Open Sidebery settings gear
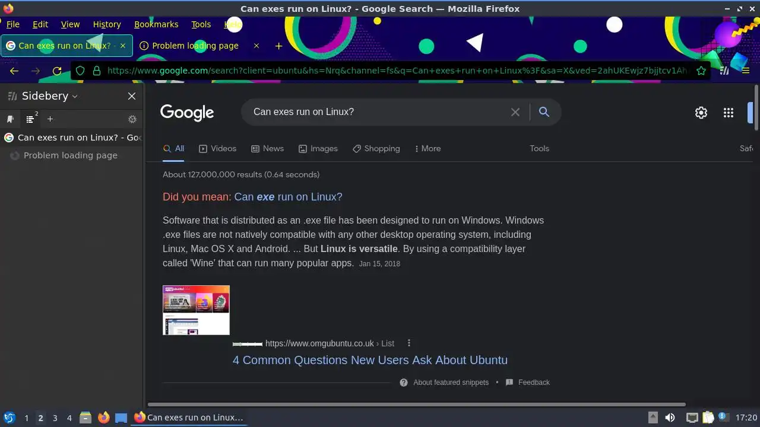760x427 pixels. point(132,119)
